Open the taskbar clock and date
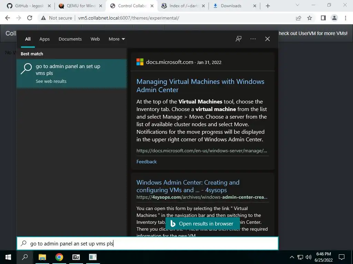 tap(323, 257)
